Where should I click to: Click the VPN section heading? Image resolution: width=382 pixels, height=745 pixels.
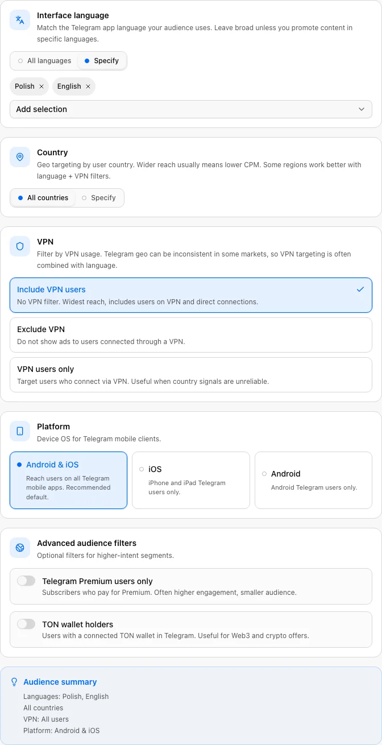[x=45, y=242]
